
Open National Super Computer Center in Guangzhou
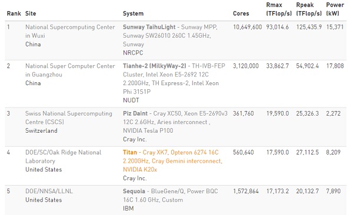(70, 70)
